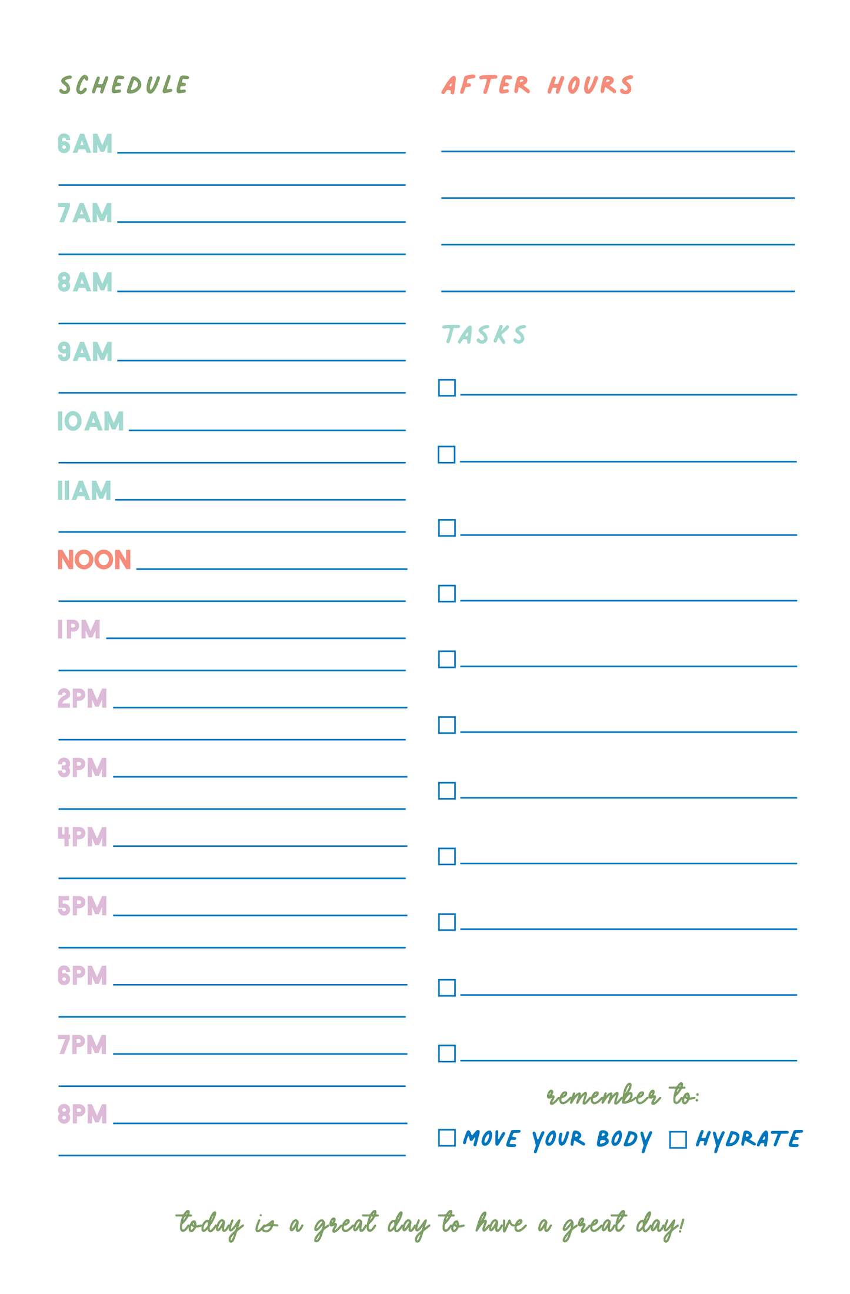Screen dimensions: 850x1294
Task: Tick the Hydrate checkbox
Action: point(678,1139)
